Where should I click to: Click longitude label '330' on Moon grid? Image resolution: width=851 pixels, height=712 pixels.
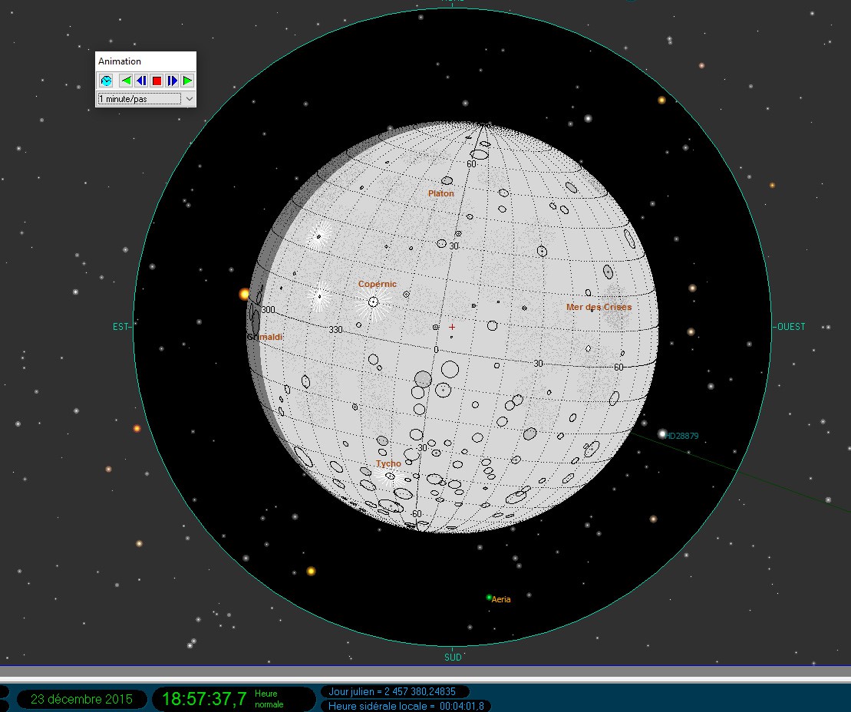(336, 329)
